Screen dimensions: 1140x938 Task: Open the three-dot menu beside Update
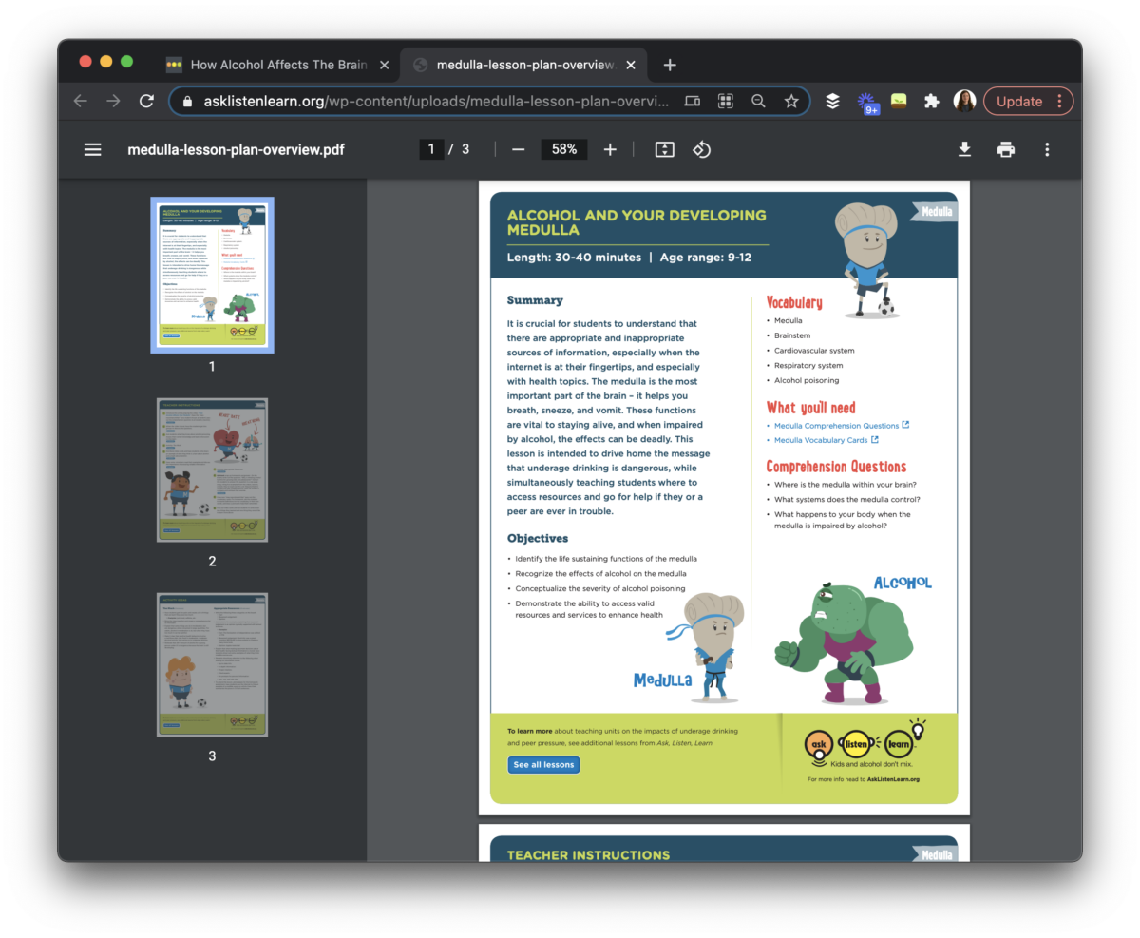[x=1063, y=101]
